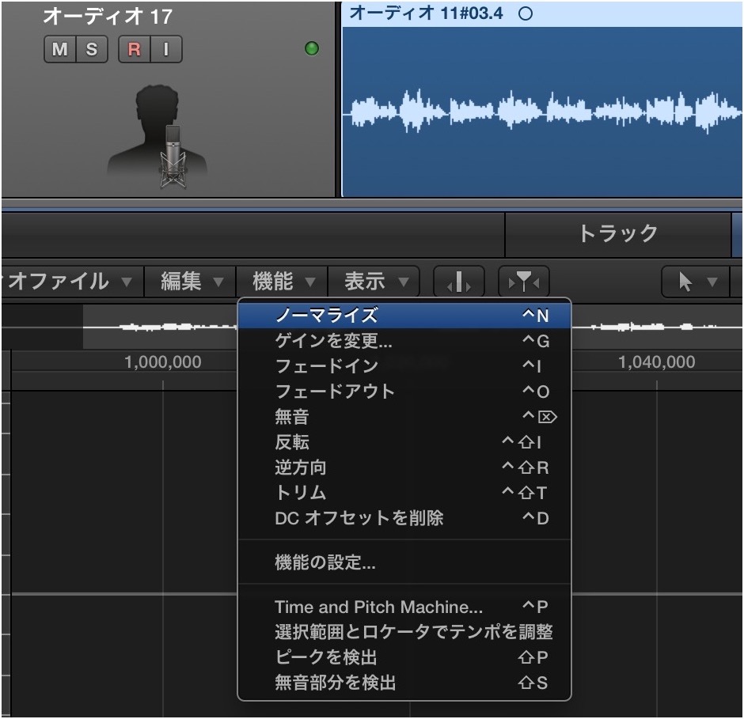Click the vocalist microphone track icon
The width and height of the screenshot is (744, 719).
158,137
